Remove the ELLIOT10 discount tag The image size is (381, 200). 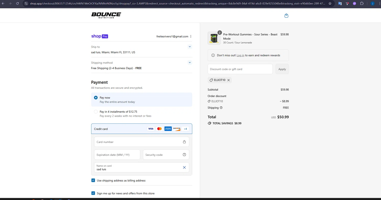(229, 80)
